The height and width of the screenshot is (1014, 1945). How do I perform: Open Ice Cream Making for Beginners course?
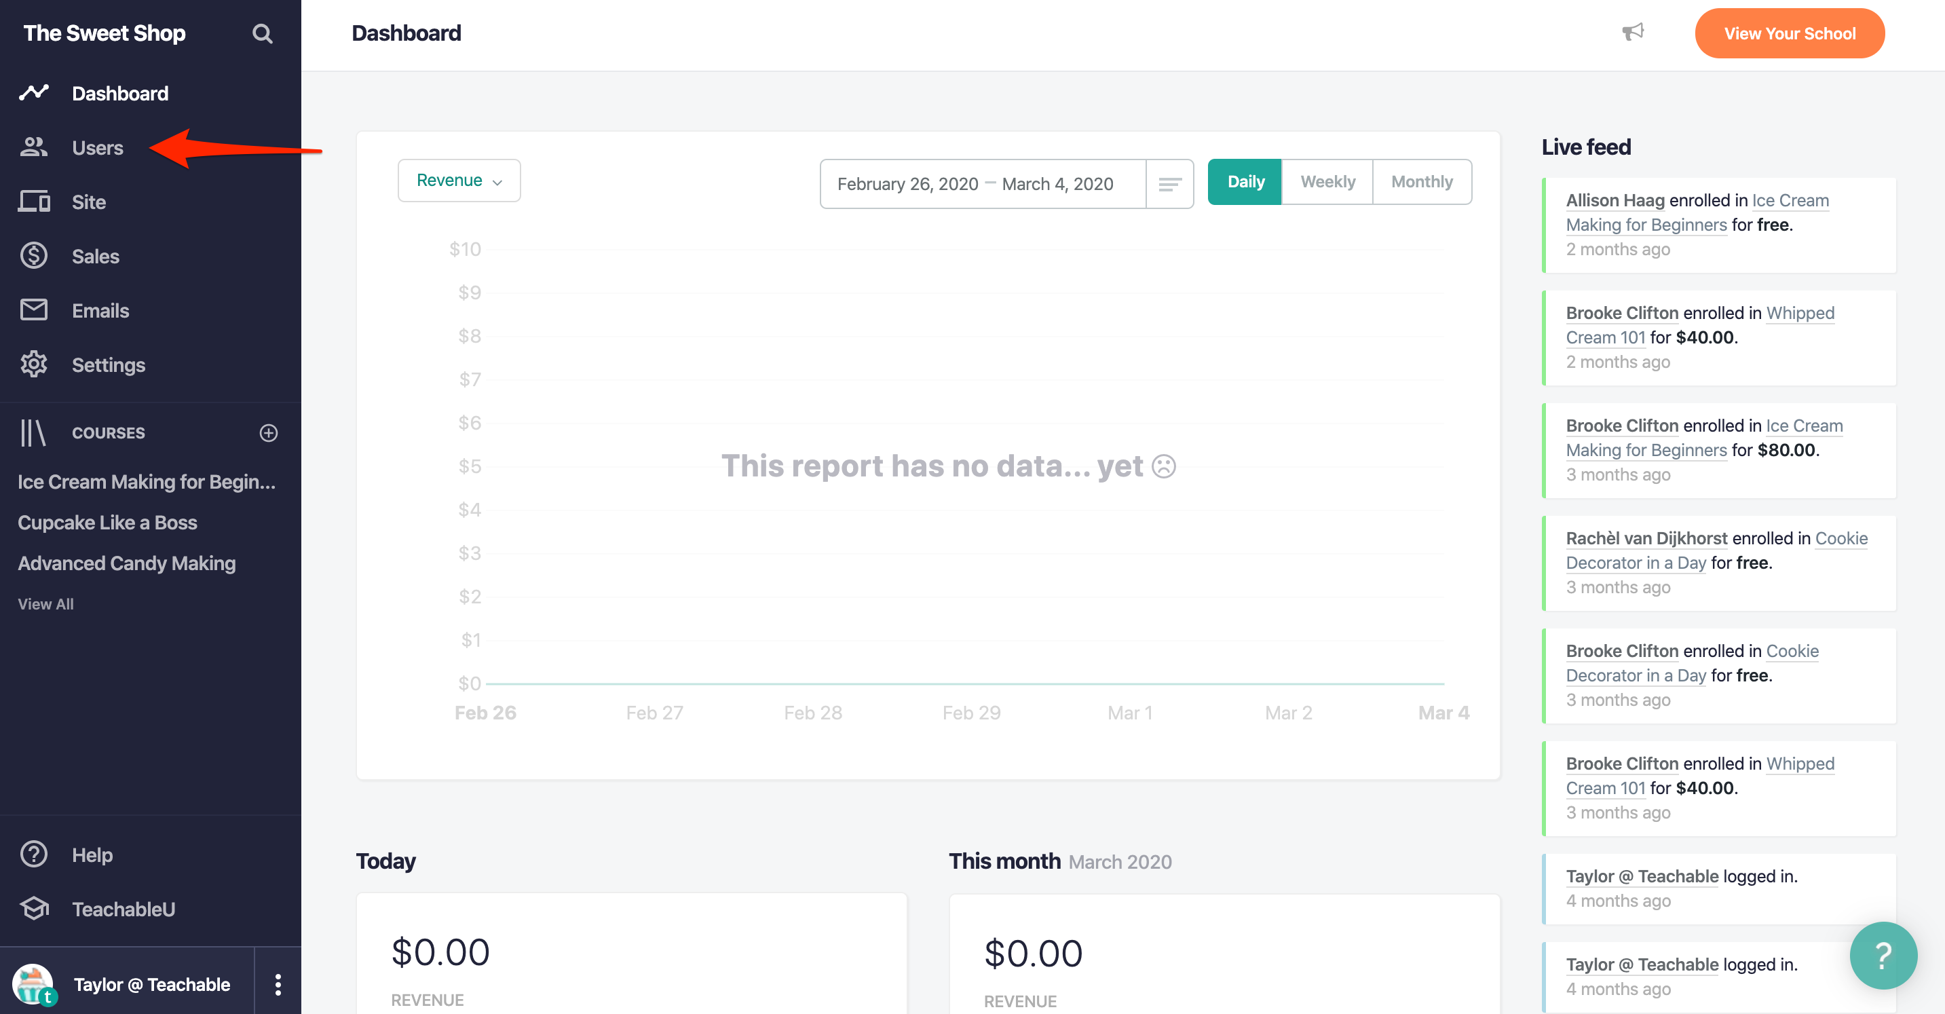145,480
